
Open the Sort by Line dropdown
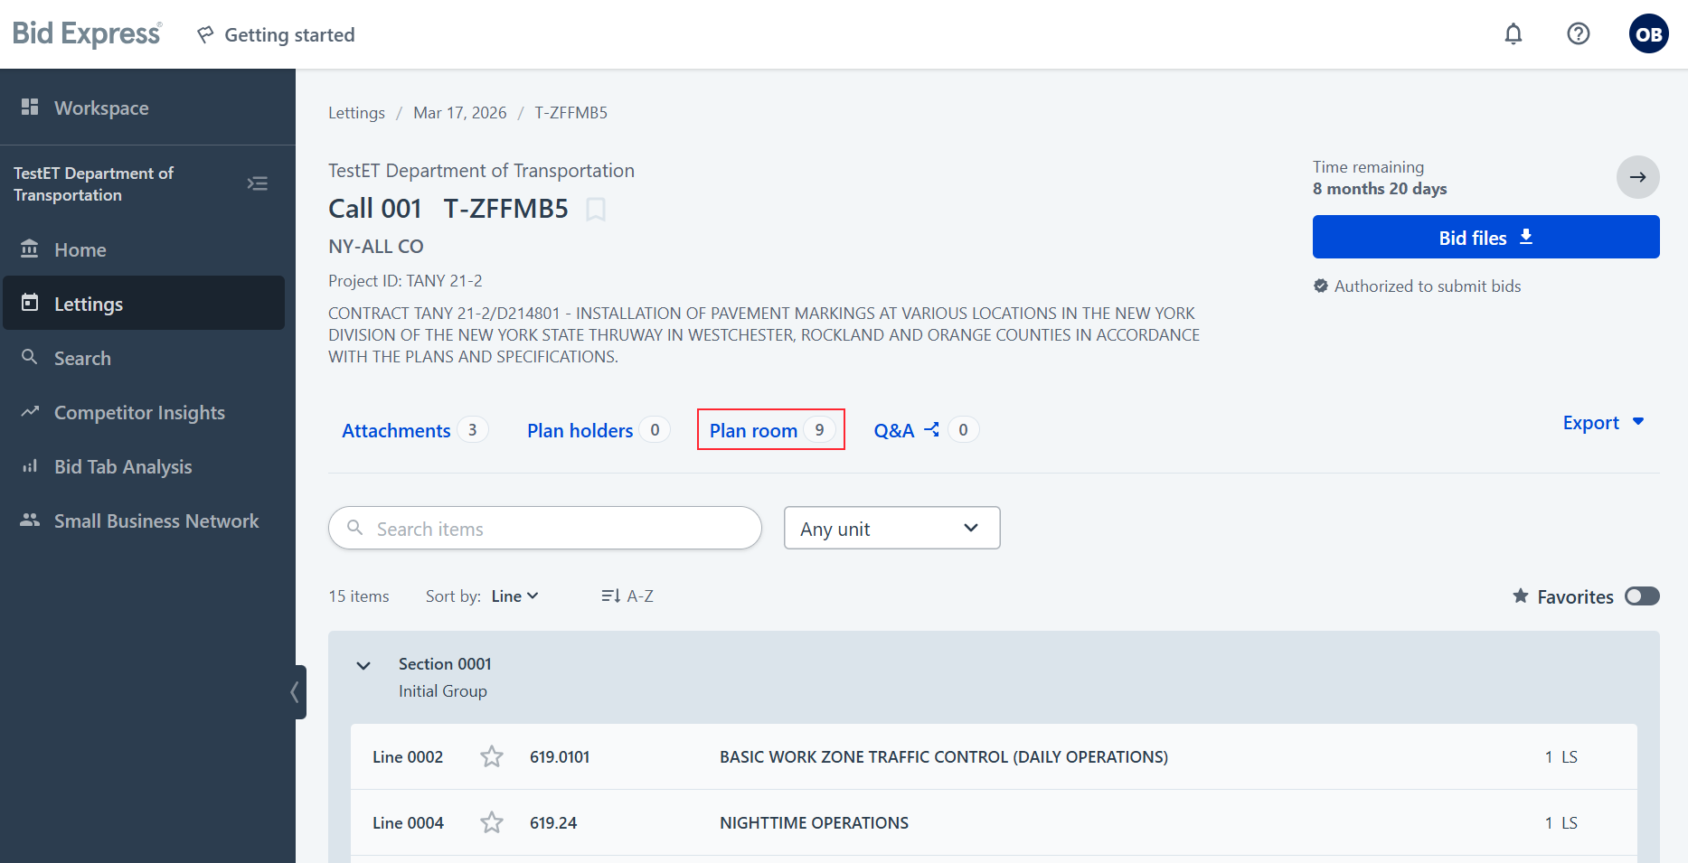[x=514, y=596]
